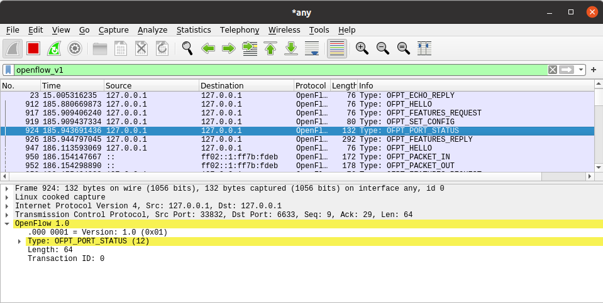Collapse the OpenFlow 1.0 tree node
603x303 pixels.
coord(7,223)
